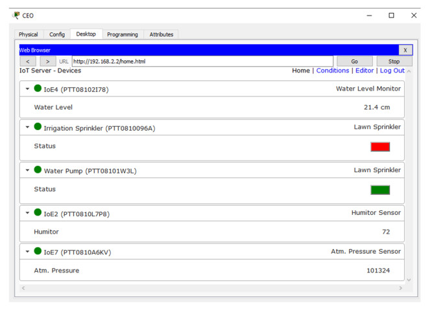Toggle the green Water Pump status switch
The width and height of the screenshot is (432, 312).
click(380, 190)
